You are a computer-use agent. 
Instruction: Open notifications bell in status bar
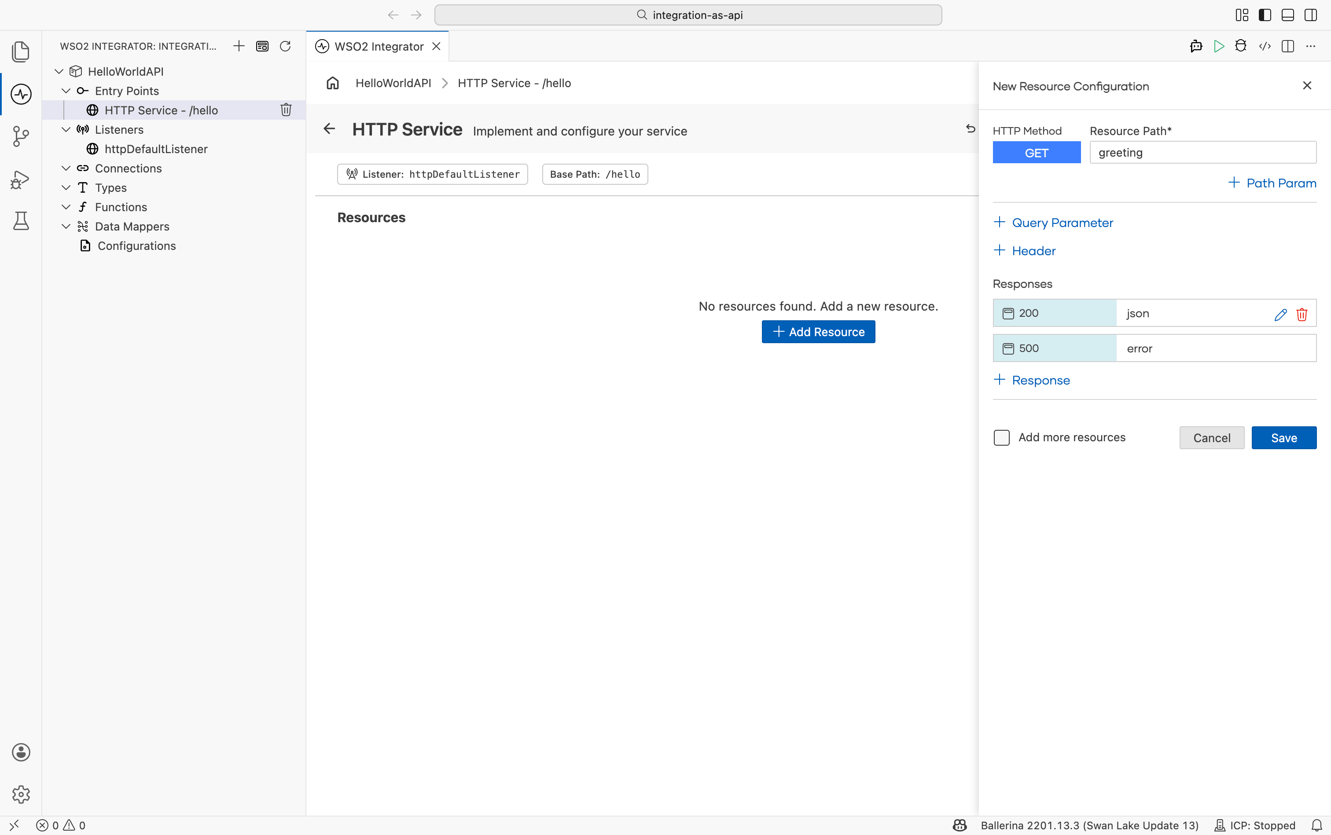click(x=1316, y=825)
